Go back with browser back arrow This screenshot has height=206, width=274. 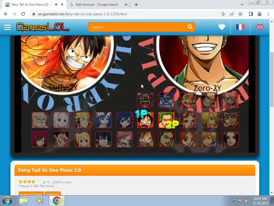6,14
